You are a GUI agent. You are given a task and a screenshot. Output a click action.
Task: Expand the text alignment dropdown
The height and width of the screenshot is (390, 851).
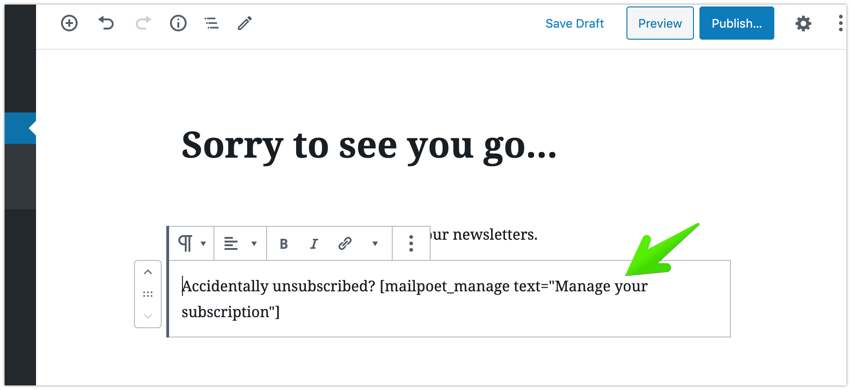click(240, 243)
